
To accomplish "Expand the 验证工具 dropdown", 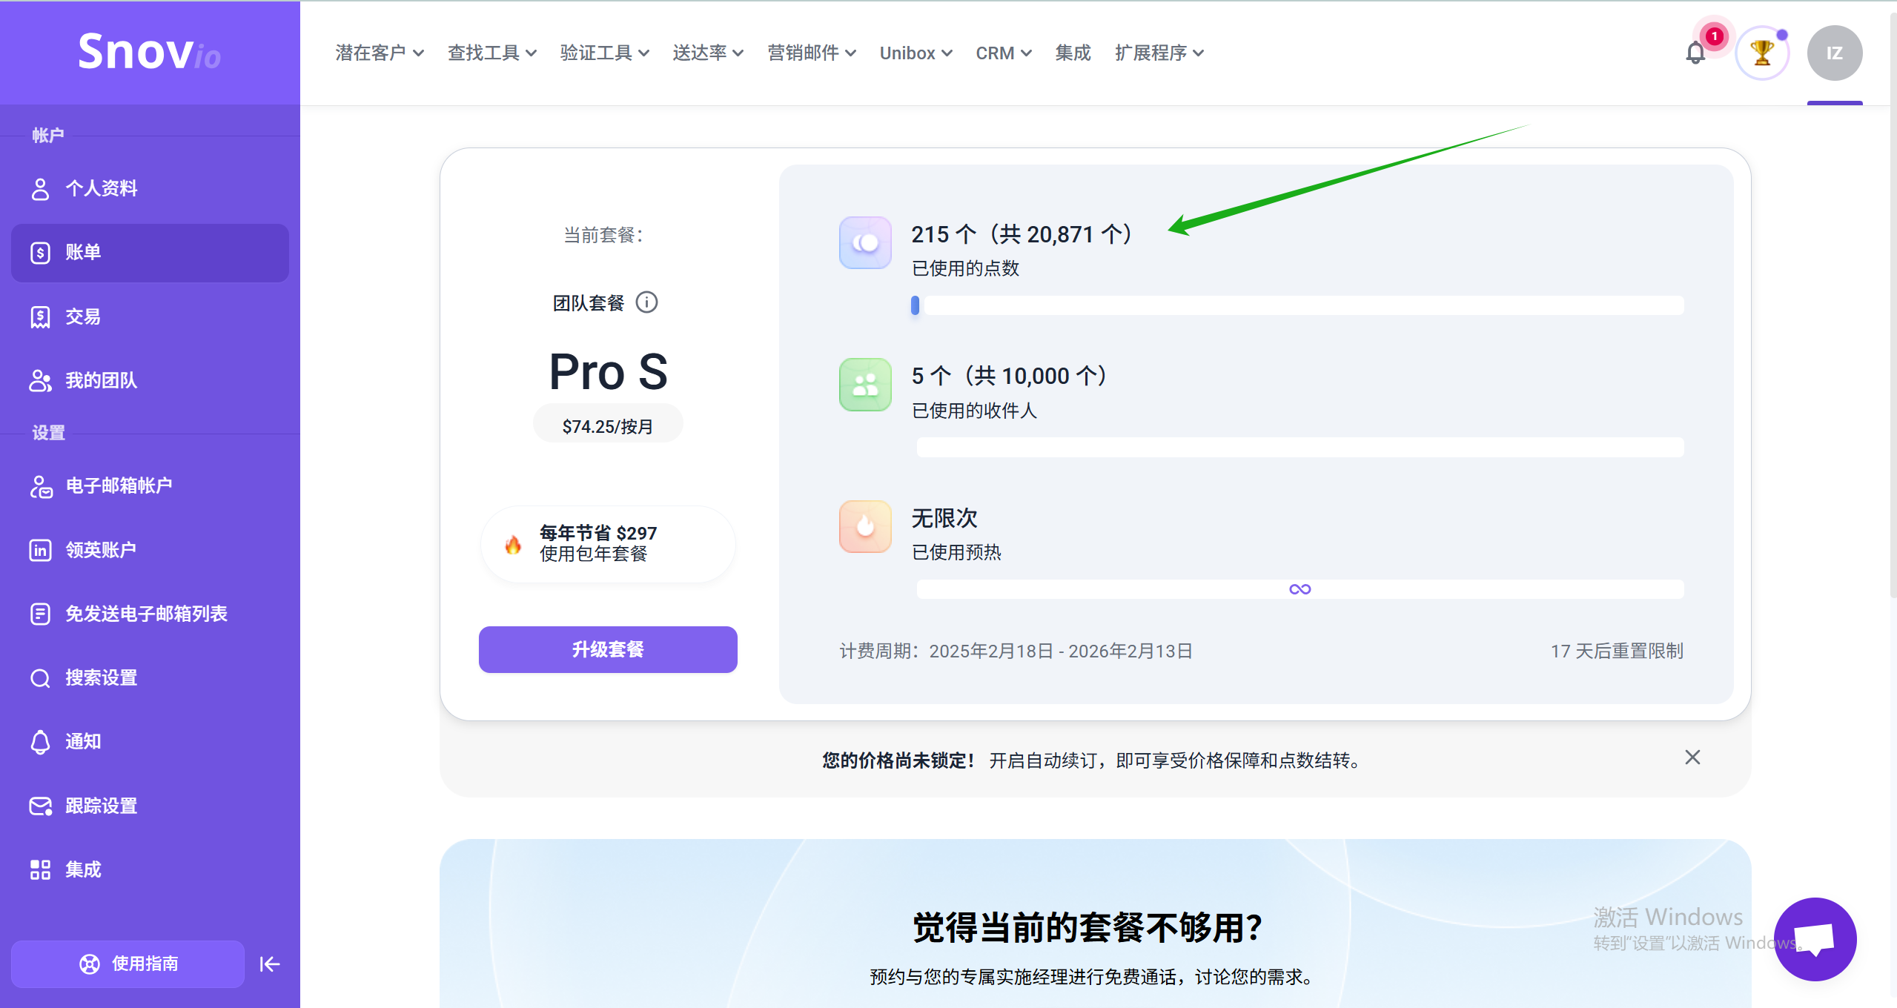I will 605,53.
